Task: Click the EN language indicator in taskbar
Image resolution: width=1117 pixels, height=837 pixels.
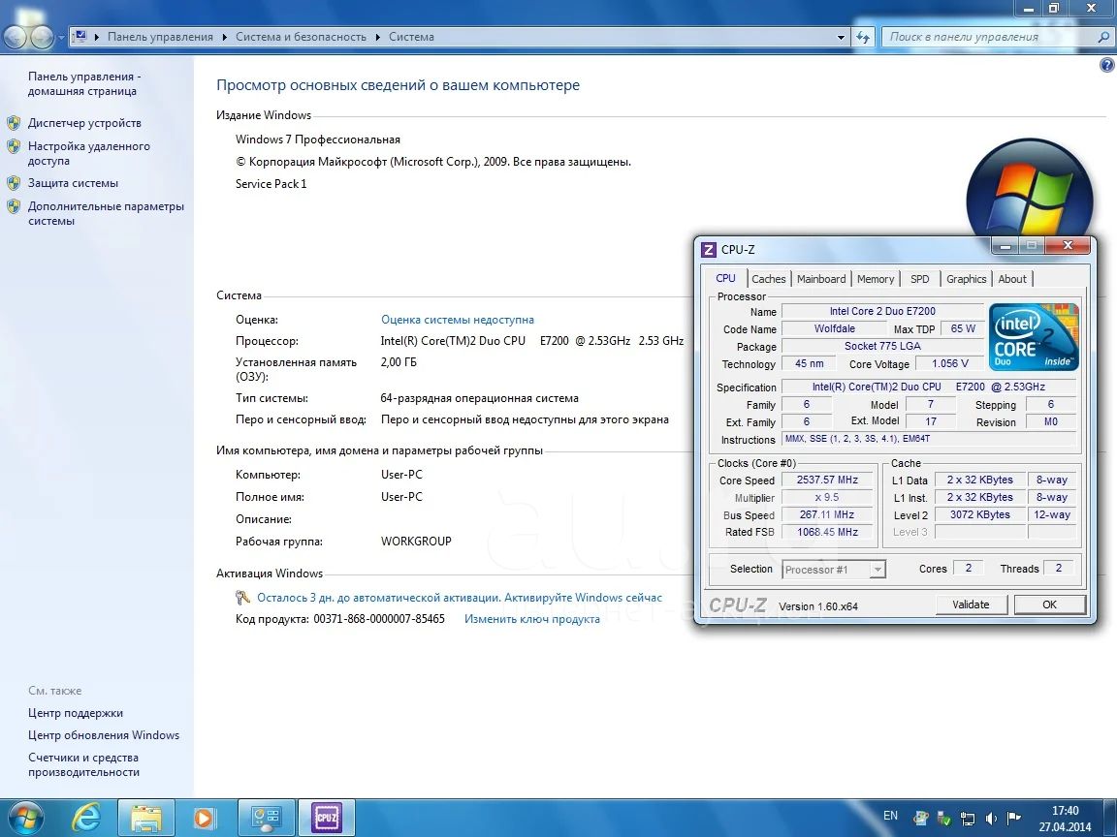Action: pos(890,816)
